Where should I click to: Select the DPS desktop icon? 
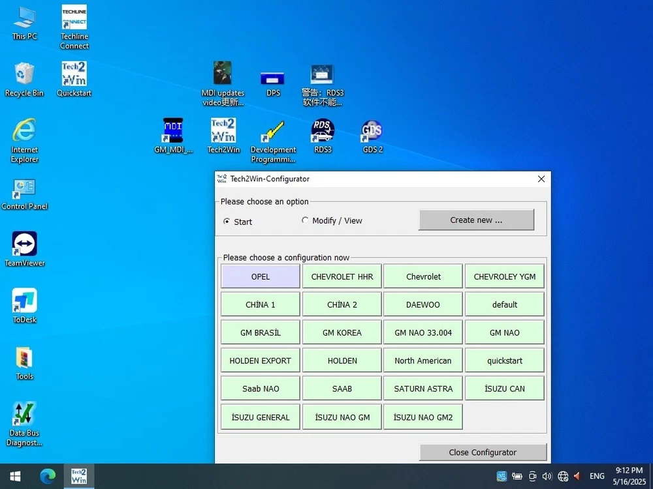(x=272, y=78)
